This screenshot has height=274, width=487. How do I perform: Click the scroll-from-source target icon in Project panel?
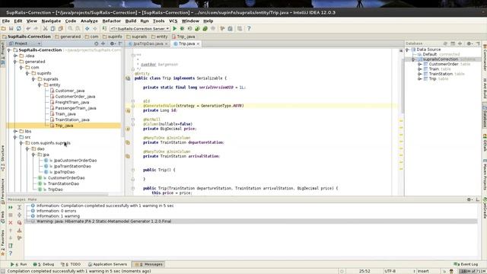pos(97,44)
